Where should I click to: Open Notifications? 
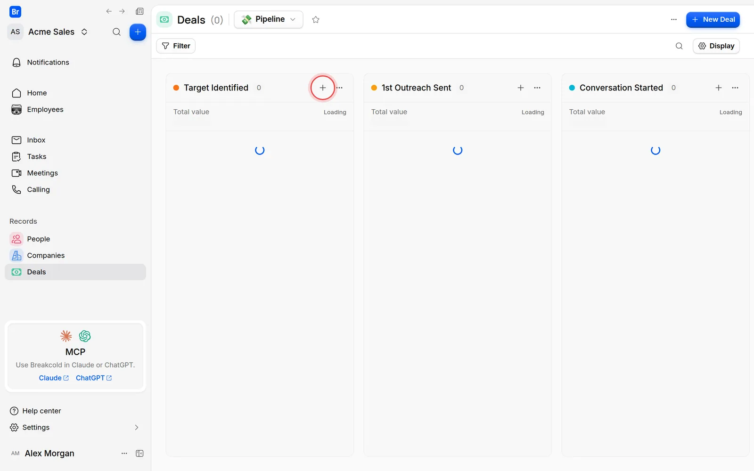pyautogui.click(x=75, y=62)
